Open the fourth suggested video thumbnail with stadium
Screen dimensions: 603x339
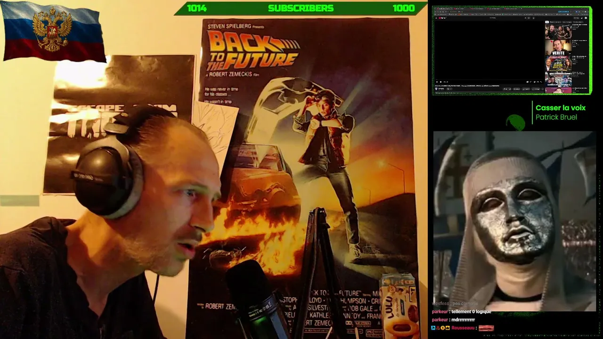(x=558, y=79)
